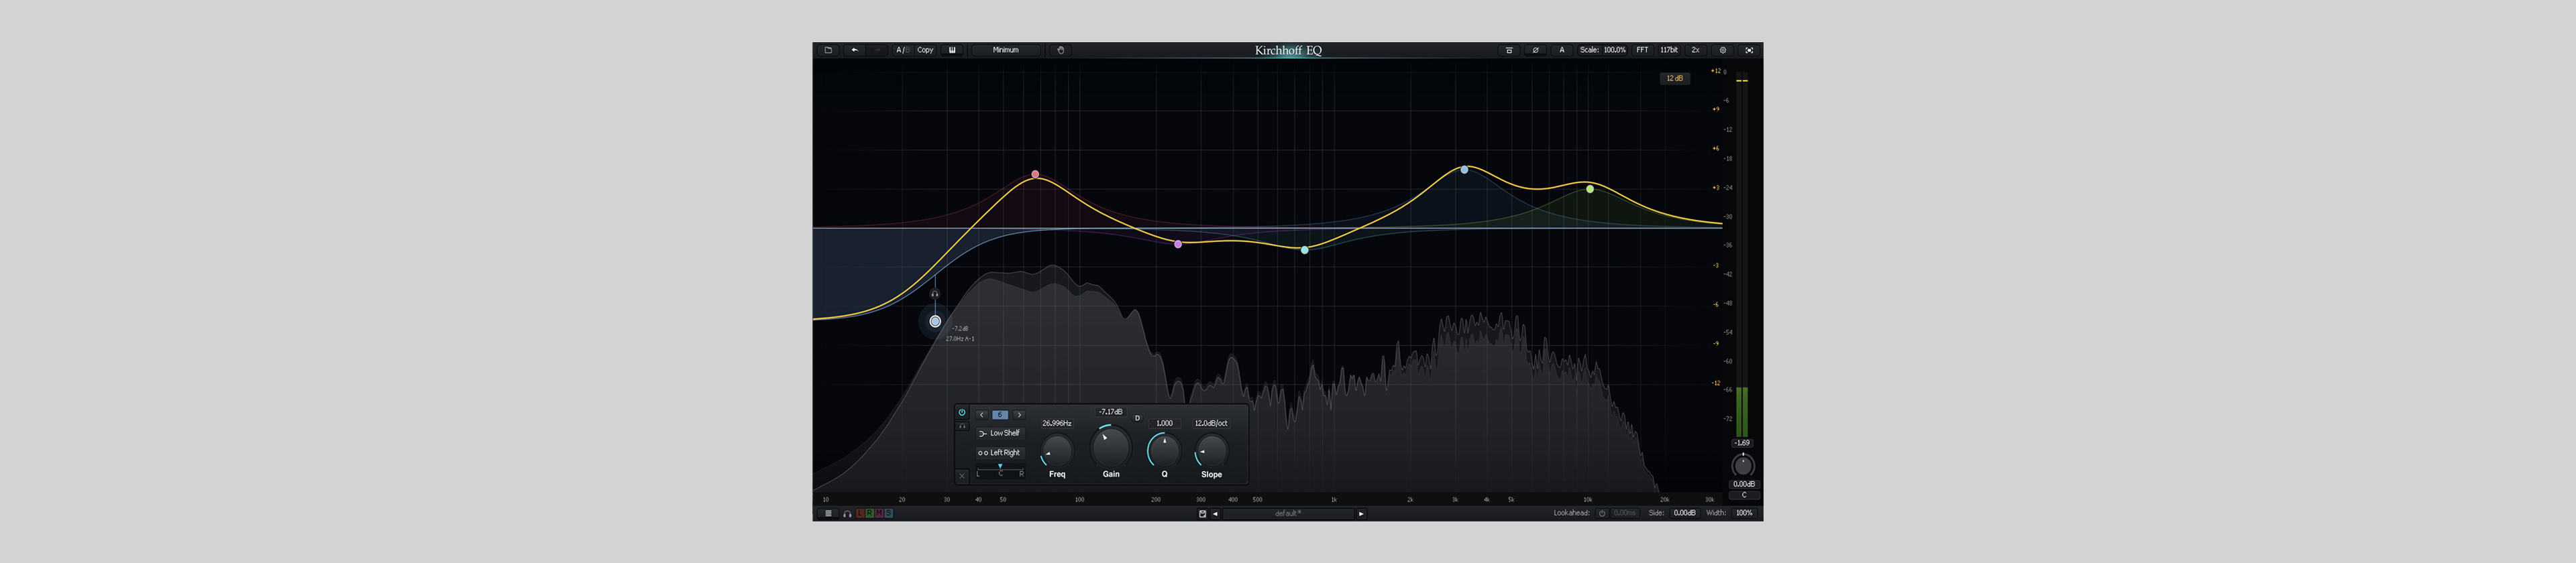
Task: Edit the Width 100% value
Action: click(x=1744, y=513)
